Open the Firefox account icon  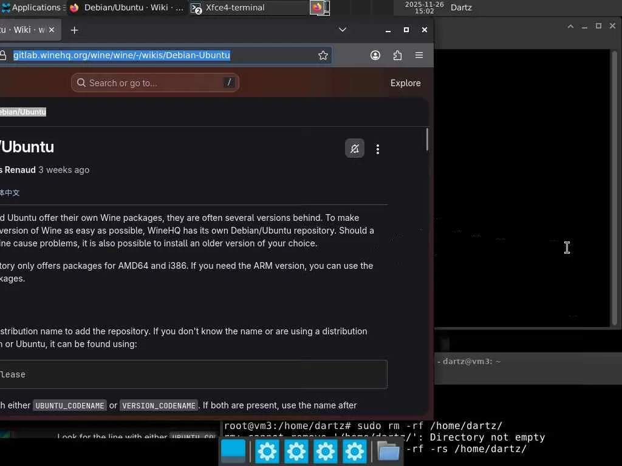click(375, 55)
